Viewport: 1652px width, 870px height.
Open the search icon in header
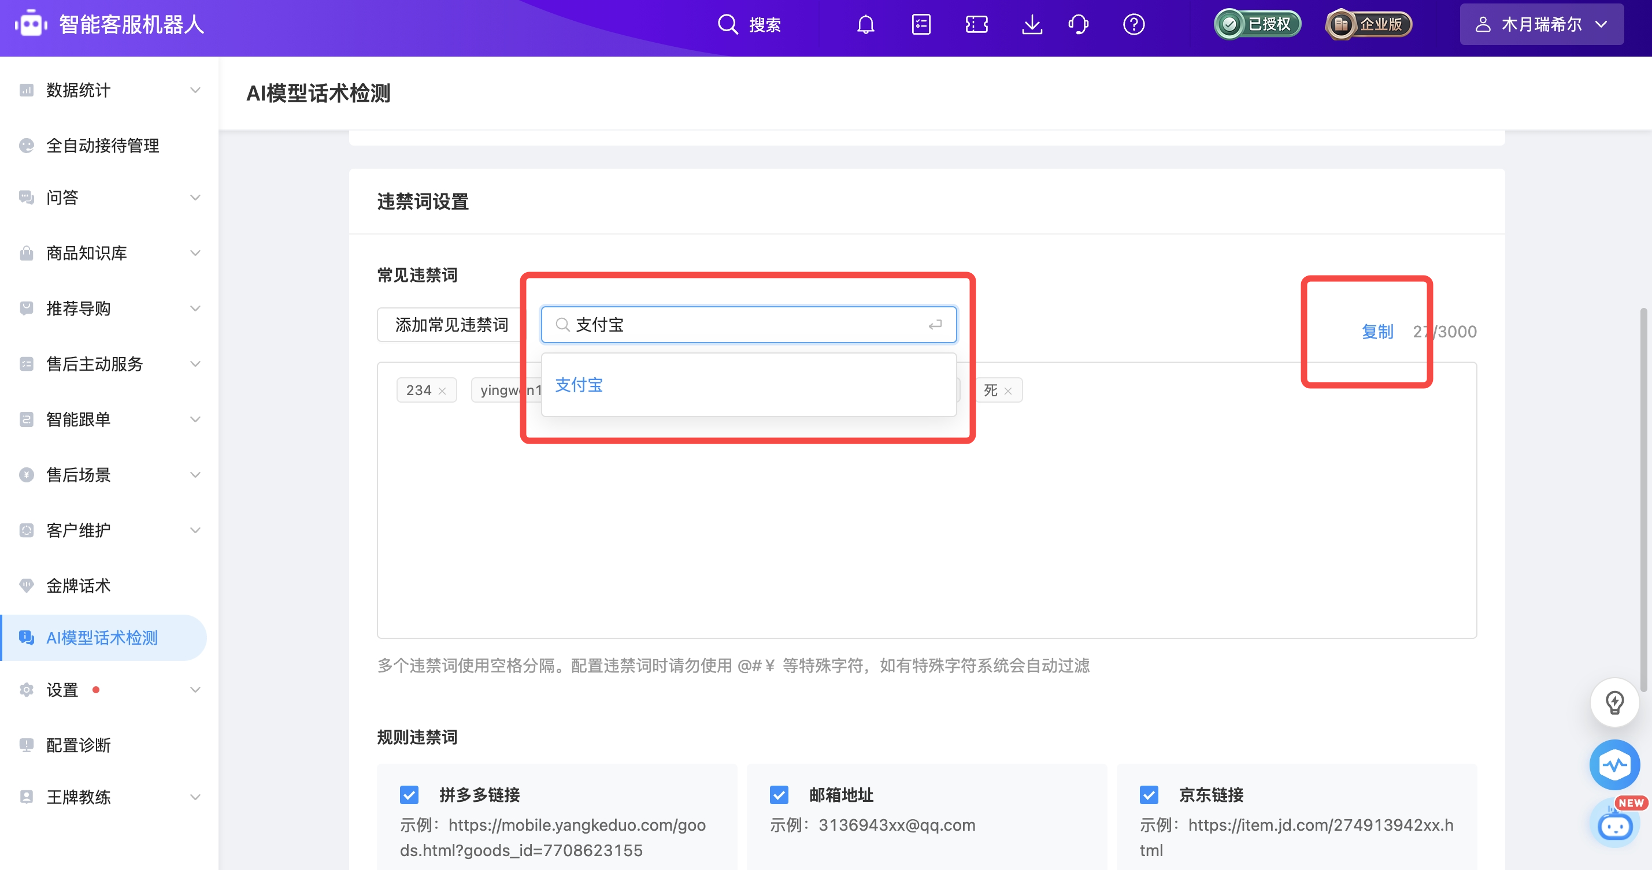click(727, 24)
